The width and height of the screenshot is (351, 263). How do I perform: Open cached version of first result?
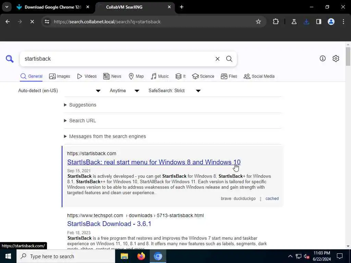(x=272, y=199)
